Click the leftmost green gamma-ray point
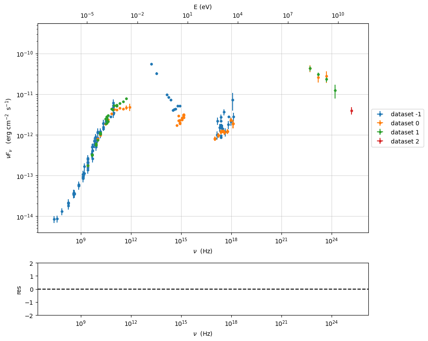Screen dimensions: 428x341 pos(310,68)
